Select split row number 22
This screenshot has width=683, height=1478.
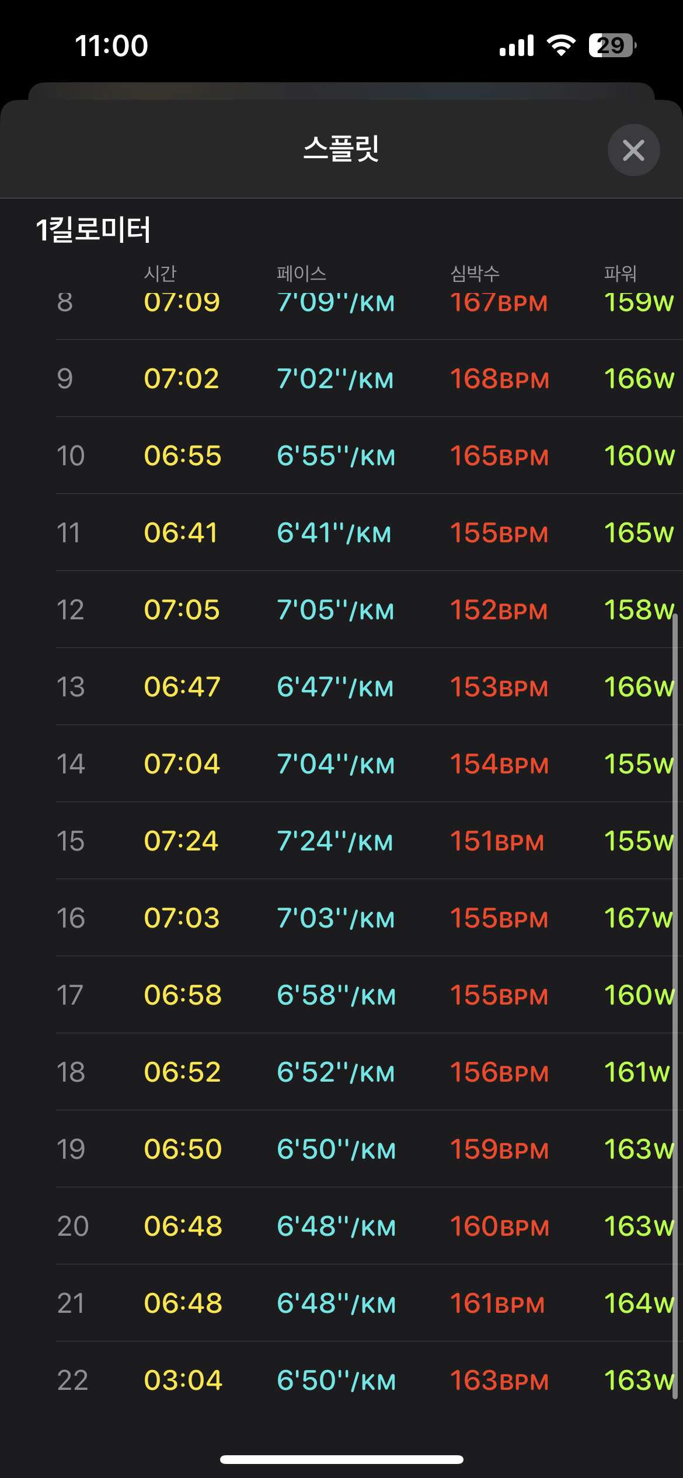72,1381
